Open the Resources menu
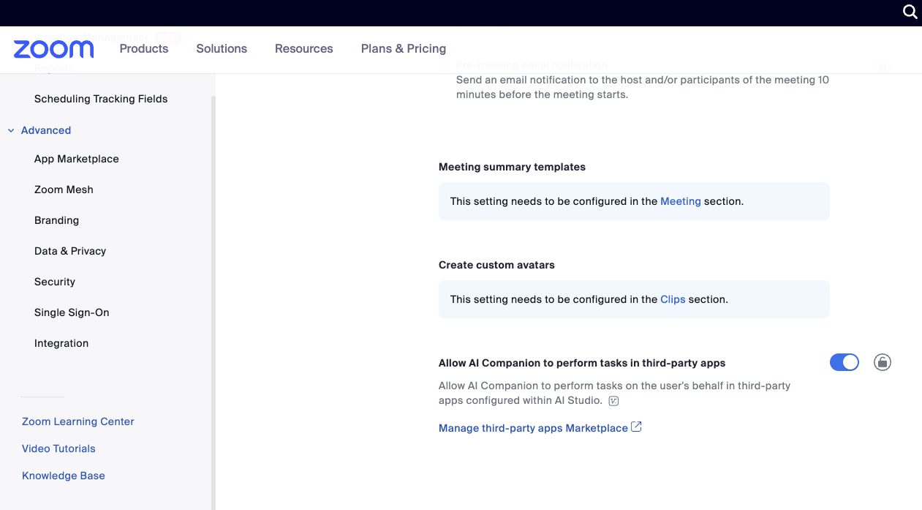The width and height of the screenshot is (922, 510). coord(303,48)
